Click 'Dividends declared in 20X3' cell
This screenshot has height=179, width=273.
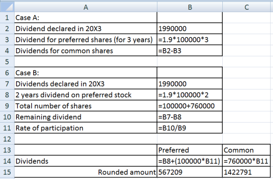tap(86, 84)
